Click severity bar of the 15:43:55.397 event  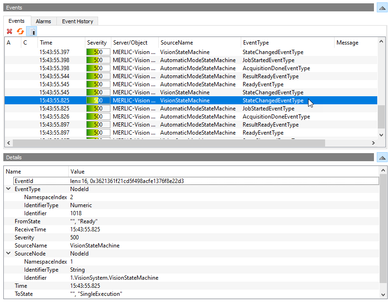(98, 52)
